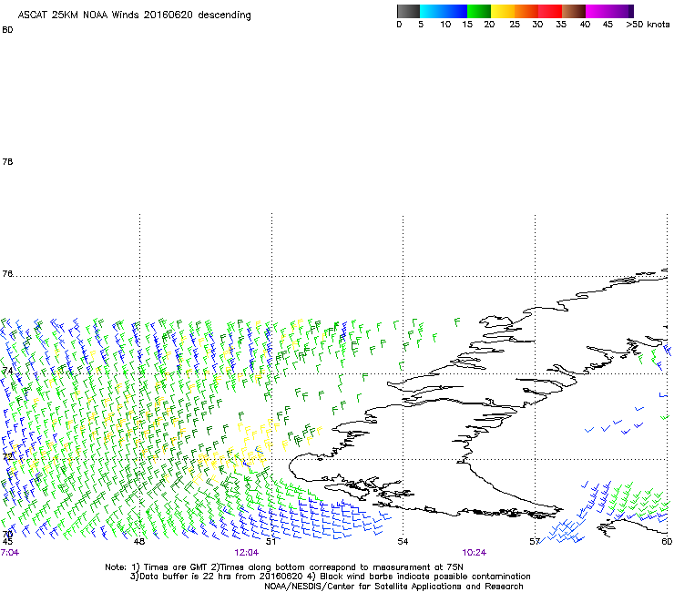Click the 48 longitude axis label
This screenshot has width=674, height=592.
pyautogui.click(x=139, y=542)
